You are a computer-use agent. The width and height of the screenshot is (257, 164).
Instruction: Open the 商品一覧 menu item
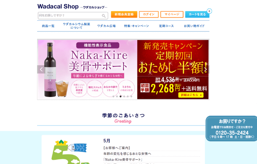point(48,26)
